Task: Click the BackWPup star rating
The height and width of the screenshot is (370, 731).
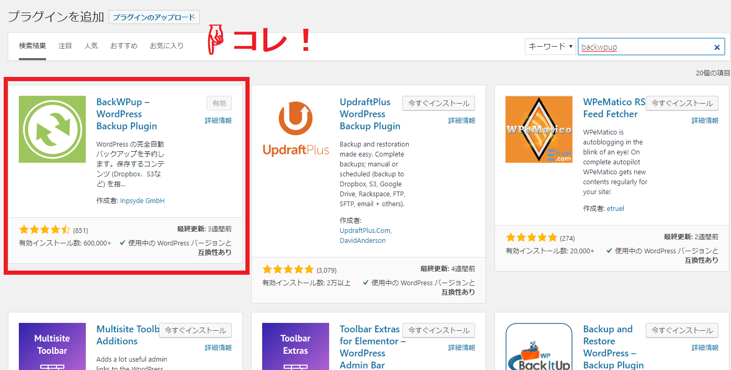Action: tap(44, 230)
